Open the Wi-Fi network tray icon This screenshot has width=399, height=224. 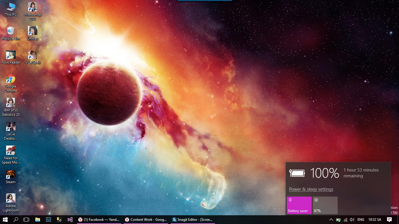point(345,220)
